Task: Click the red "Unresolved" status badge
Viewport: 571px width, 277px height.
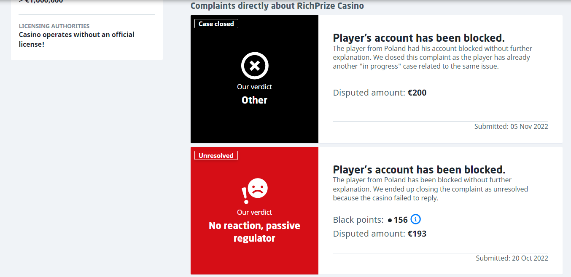Action: (x=216, y=156)
